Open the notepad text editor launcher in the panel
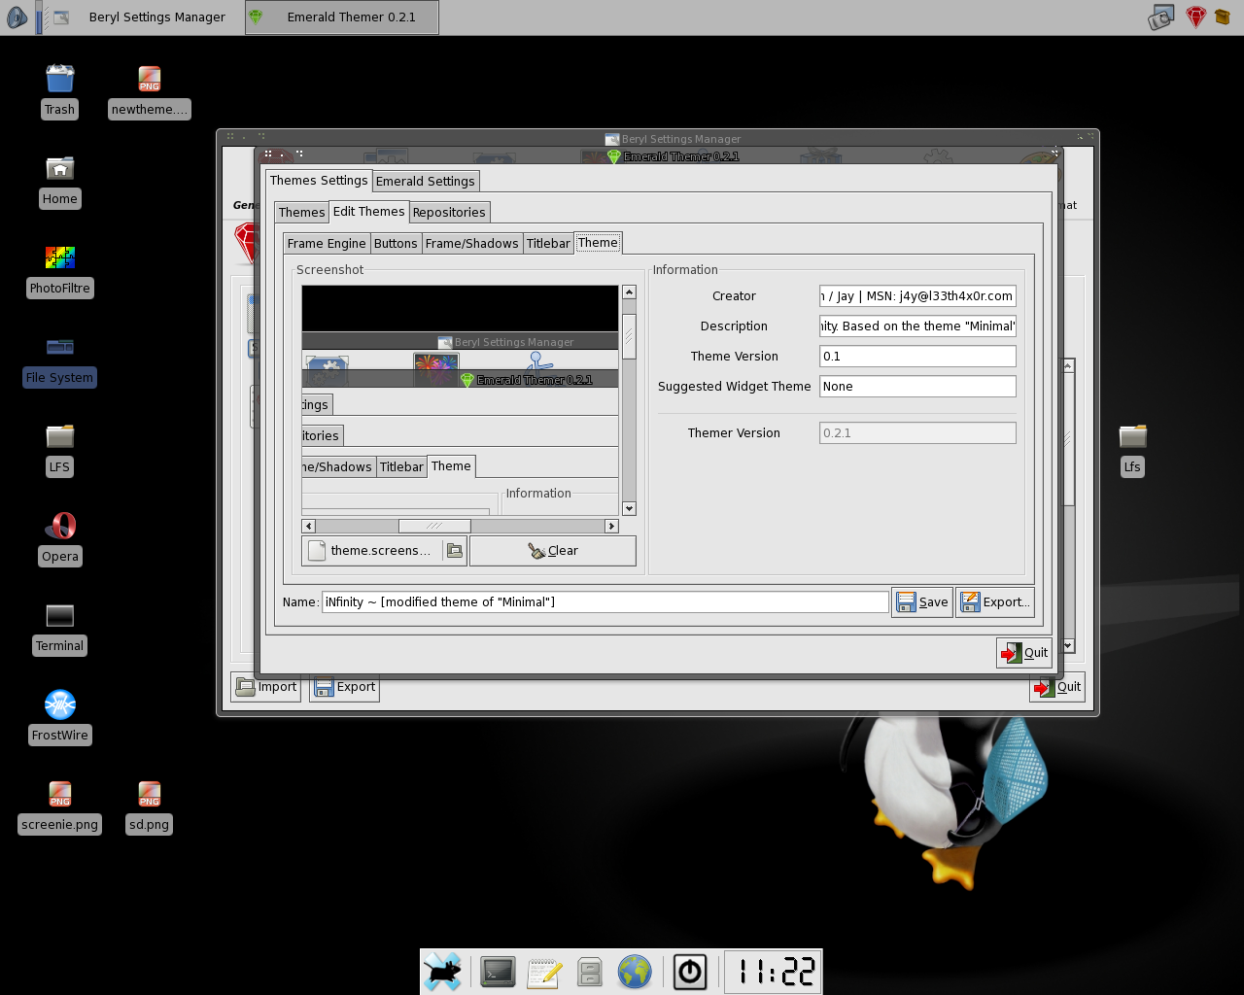This screenshot has height=995, width=1244. click(544, 972)
